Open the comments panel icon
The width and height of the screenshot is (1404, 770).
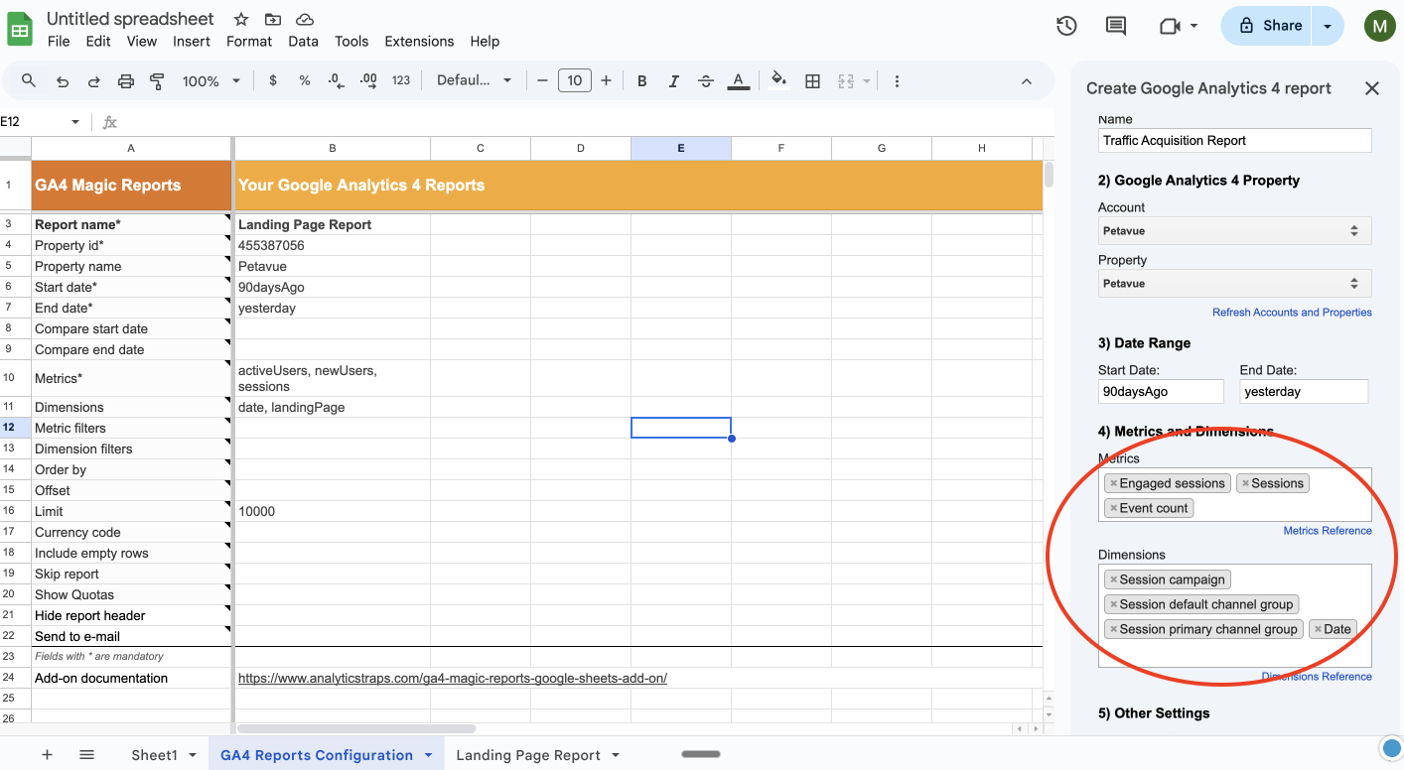point(1116,26)
